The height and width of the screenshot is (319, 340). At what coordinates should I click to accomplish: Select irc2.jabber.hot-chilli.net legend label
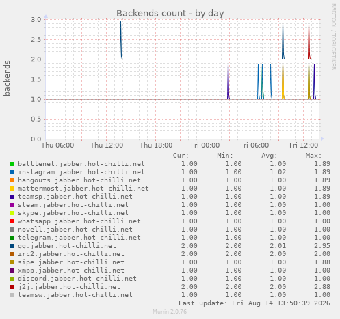tap(71, 254)
